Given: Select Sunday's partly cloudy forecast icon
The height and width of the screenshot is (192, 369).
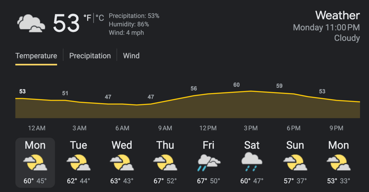Looking at the screenshot, I should [x=295, y=163].
